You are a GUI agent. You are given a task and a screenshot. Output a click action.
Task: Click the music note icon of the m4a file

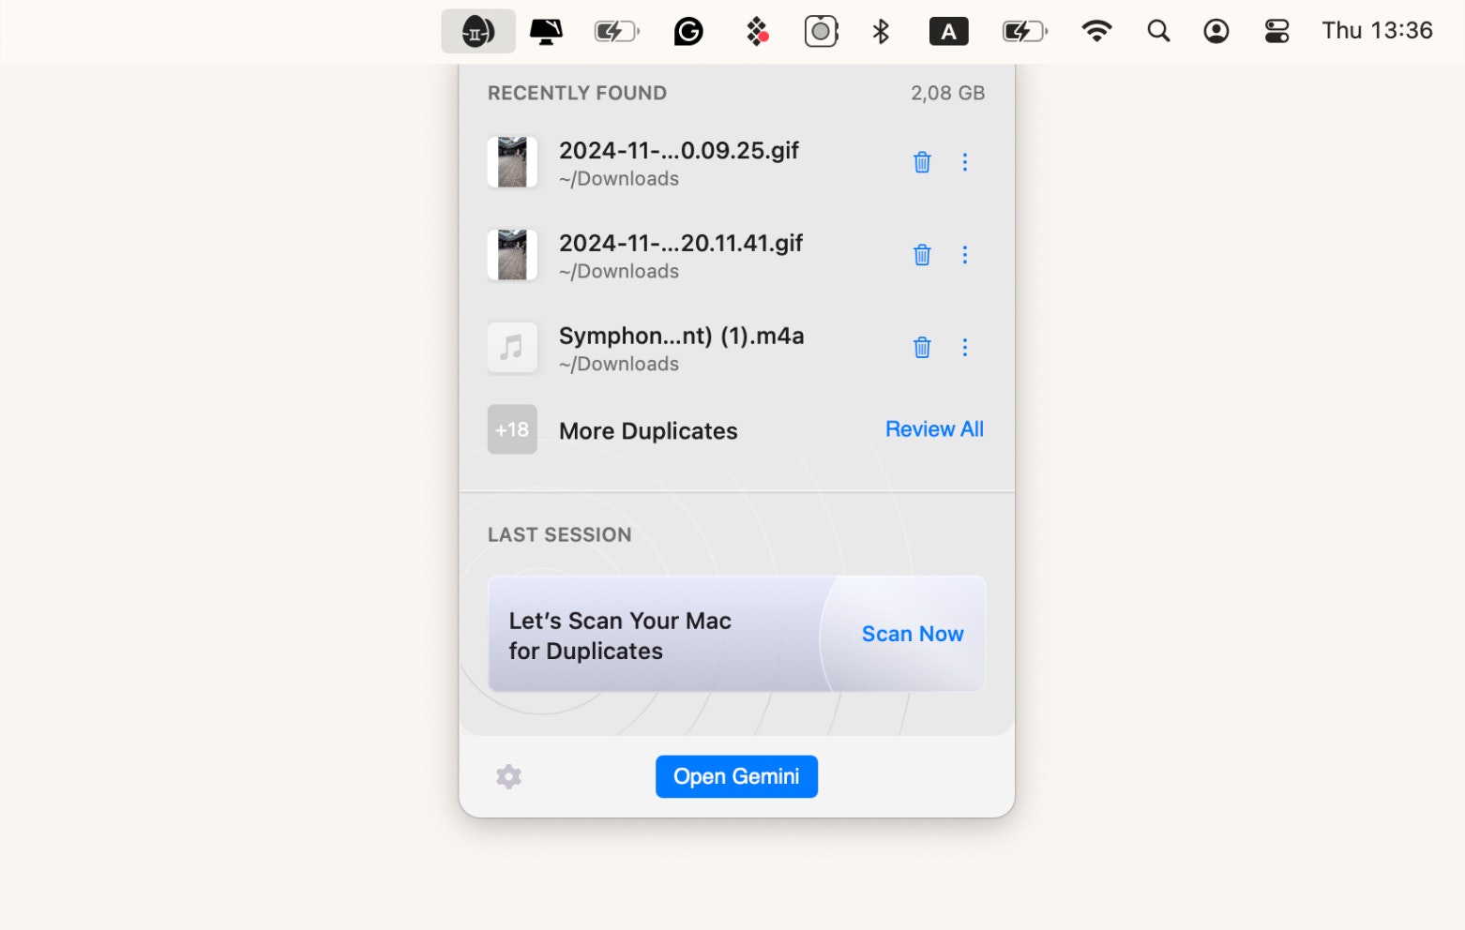pyautogui.click(x=512, y=348)
